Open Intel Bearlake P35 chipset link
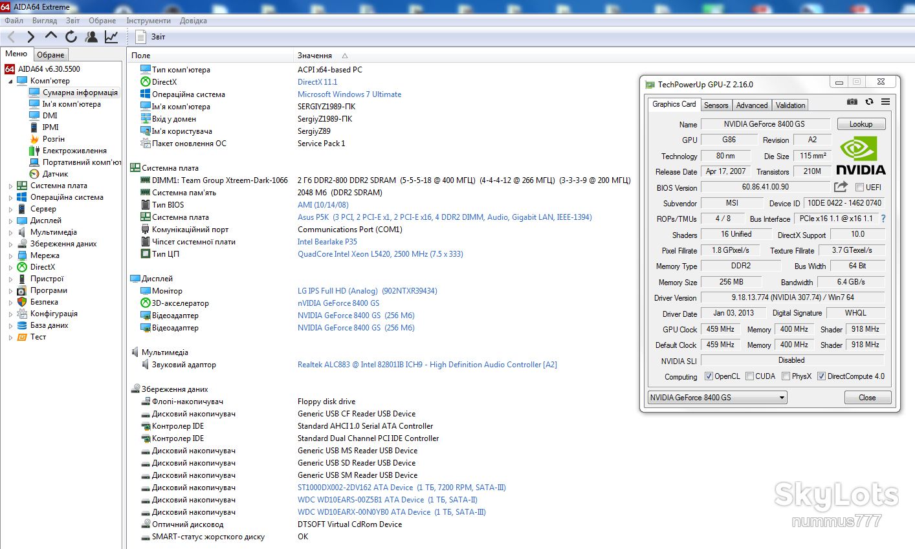 [327, 242]
